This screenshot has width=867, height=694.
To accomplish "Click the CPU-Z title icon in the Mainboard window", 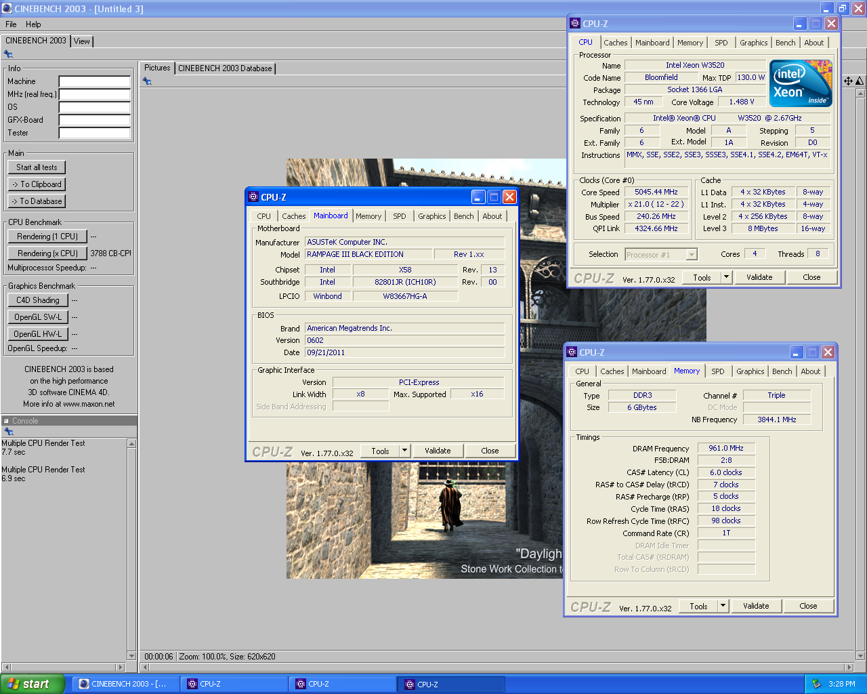I will tap(254, 197).
